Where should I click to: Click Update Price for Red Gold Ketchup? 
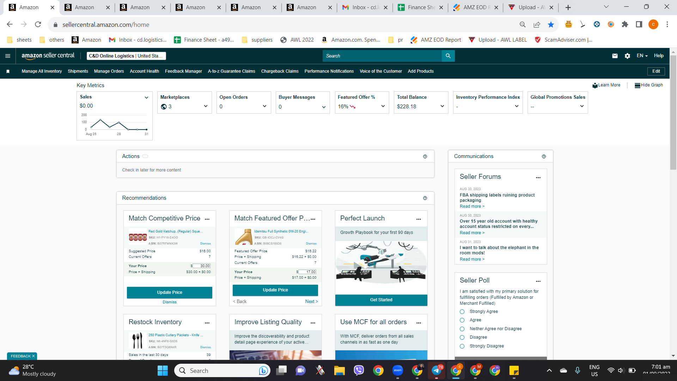(x=170, y=292)
